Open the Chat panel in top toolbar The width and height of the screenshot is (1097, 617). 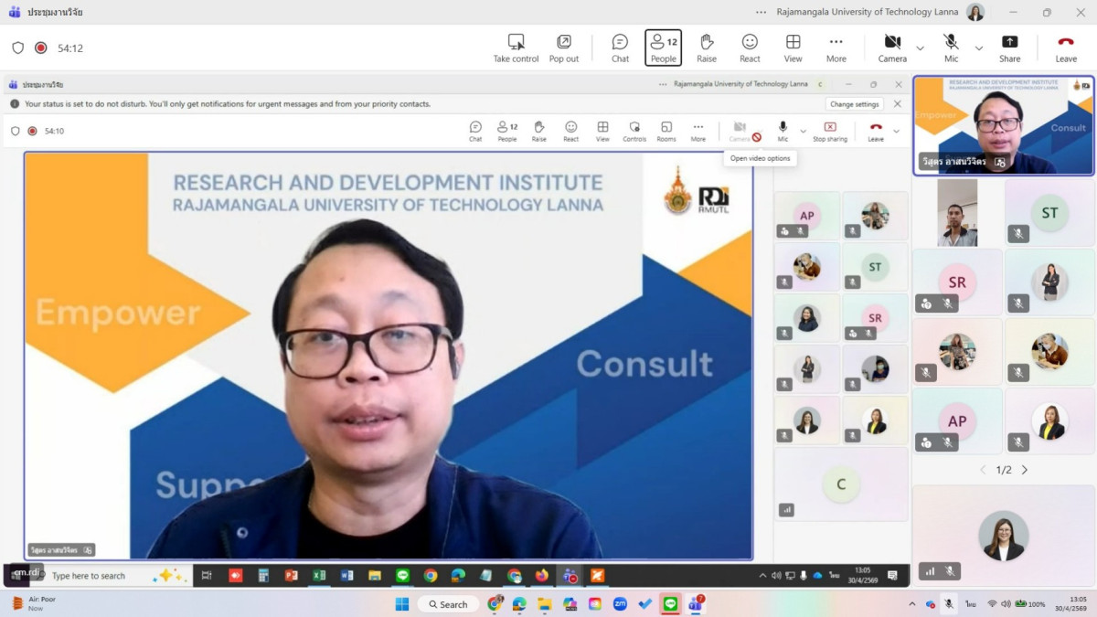(620, 48)
